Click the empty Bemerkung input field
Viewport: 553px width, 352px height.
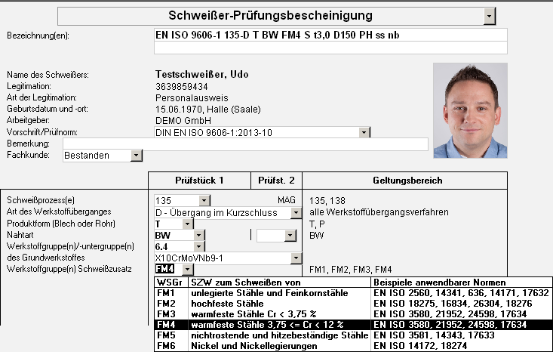pos(245,144)
